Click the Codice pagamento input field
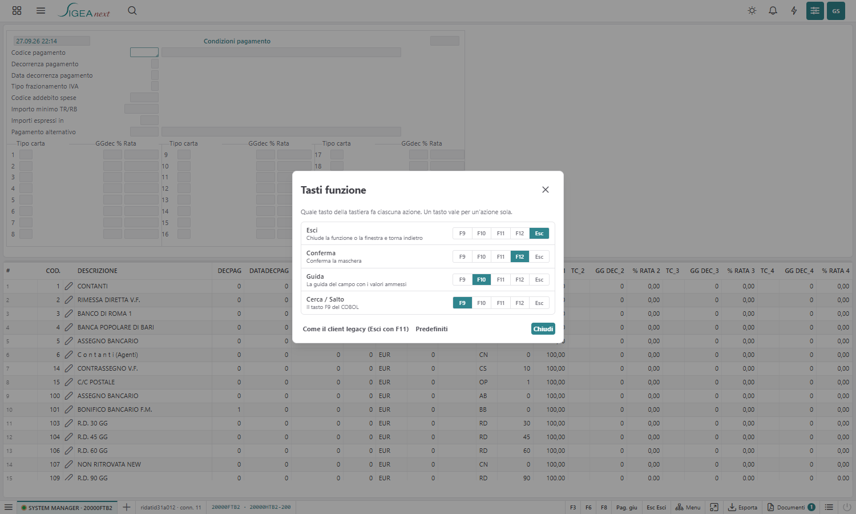Image resolution: width=856 pixels, height=514 pixels. [144, 53]
